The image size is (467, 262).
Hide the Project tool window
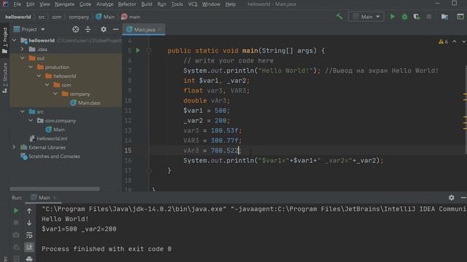pos(115,29)
